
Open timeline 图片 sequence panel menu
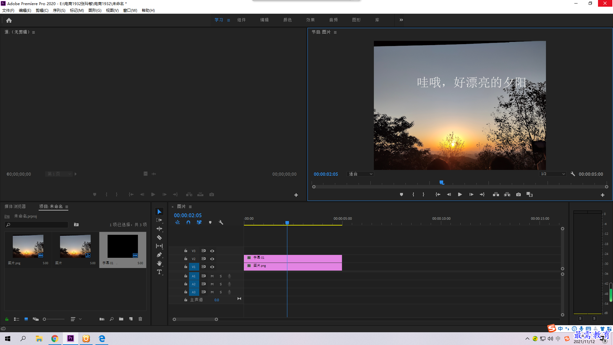point(190,207)
